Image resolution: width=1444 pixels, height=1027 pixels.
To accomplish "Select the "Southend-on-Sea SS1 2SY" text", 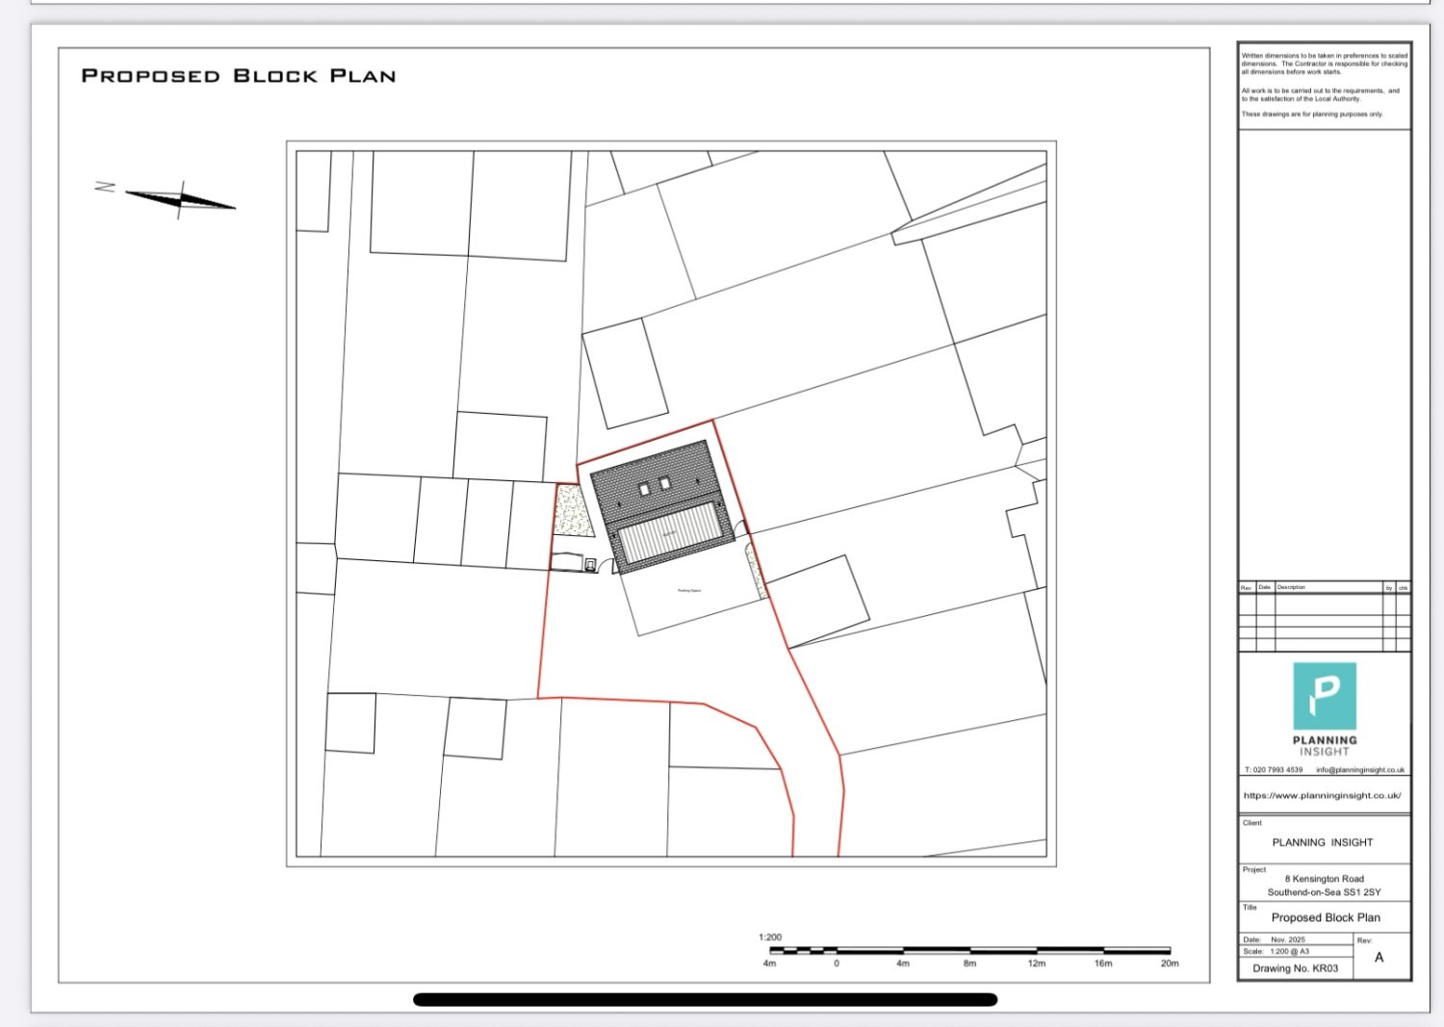I will pyautogui.click(x=1325, y=892).
